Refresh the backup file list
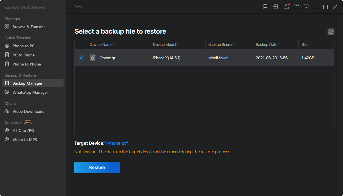Image resolution: width=343 pixels, height=196 pixels. tap(331, 32)
